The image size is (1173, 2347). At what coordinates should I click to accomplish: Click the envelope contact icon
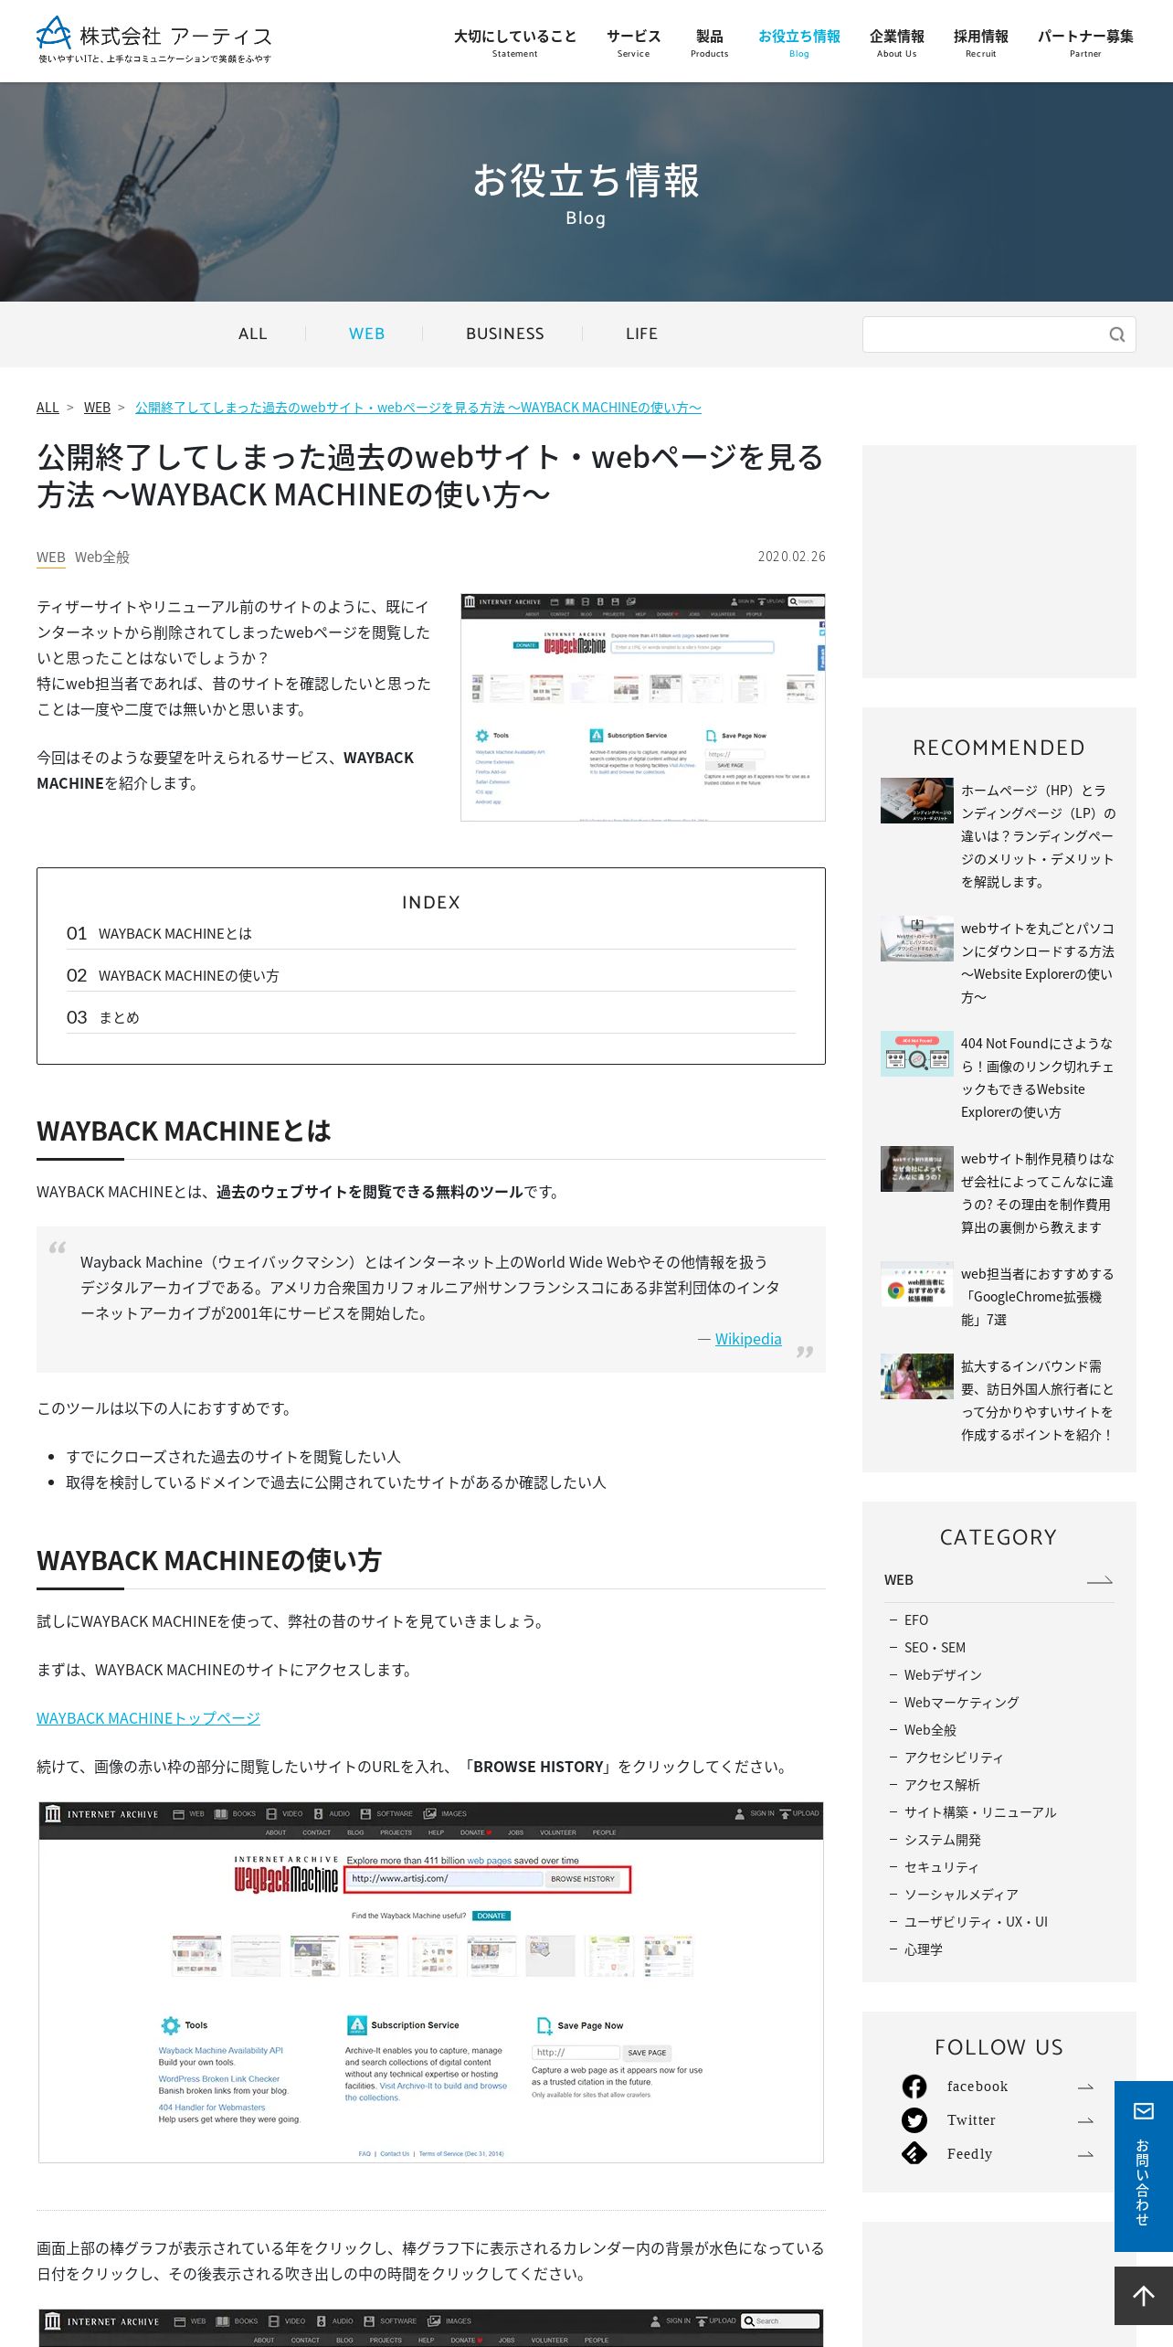click(x=1144, y=2110)
